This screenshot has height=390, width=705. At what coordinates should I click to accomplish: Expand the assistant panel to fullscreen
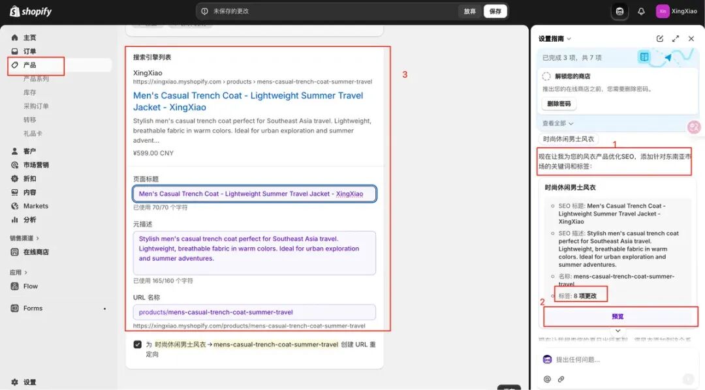point(676,38)
